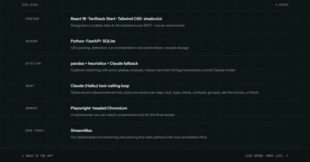The height and width of the screenshot is (162, 310).
Task: Select the TECH STACK section label
Action: coord(30,5)
